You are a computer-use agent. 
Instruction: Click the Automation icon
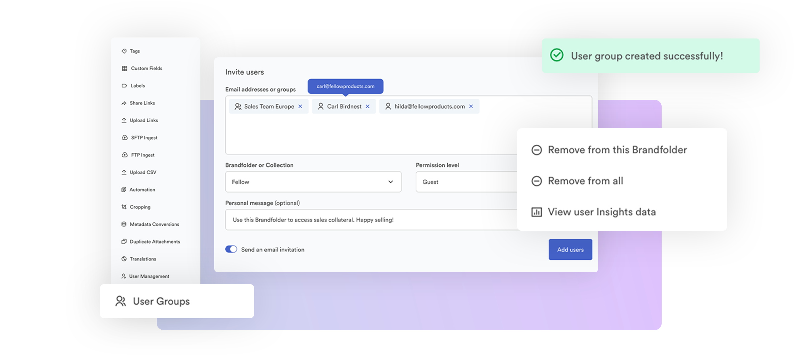(x=124, y=190)
